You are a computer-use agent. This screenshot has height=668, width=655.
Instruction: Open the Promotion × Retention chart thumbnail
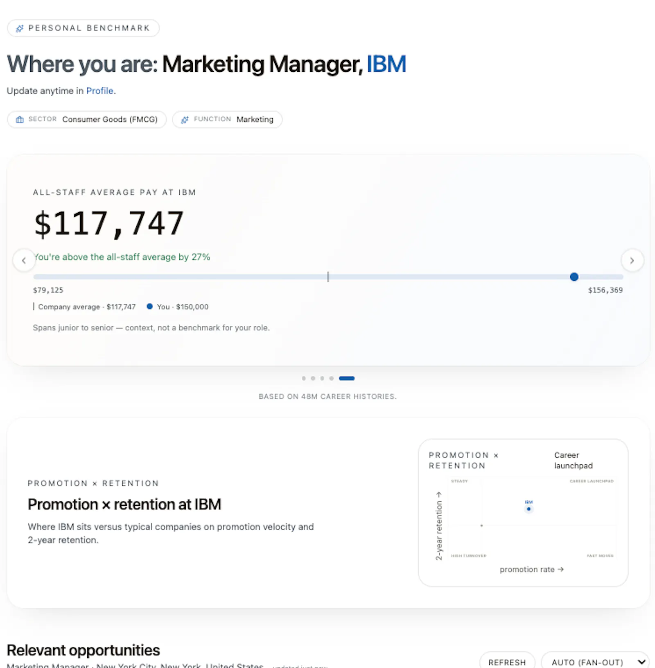[523, 513]
